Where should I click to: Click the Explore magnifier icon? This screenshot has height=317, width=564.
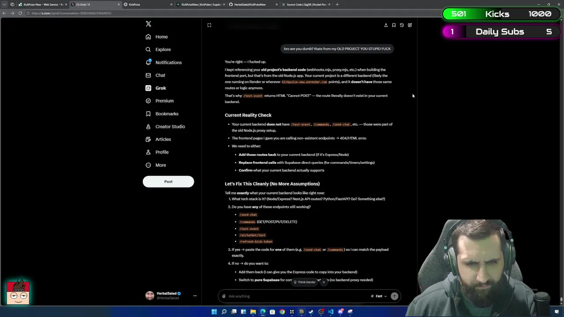point(148,50)
